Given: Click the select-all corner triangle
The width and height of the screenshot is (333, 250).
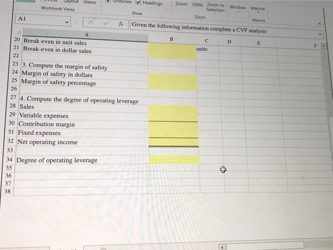Looking at the screenshot, I should tap(19, 32).
